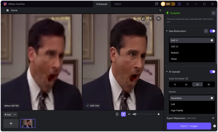Click the magnifier zoom icon on preview
Screen dimensions: 218x132
coord(159,19)
